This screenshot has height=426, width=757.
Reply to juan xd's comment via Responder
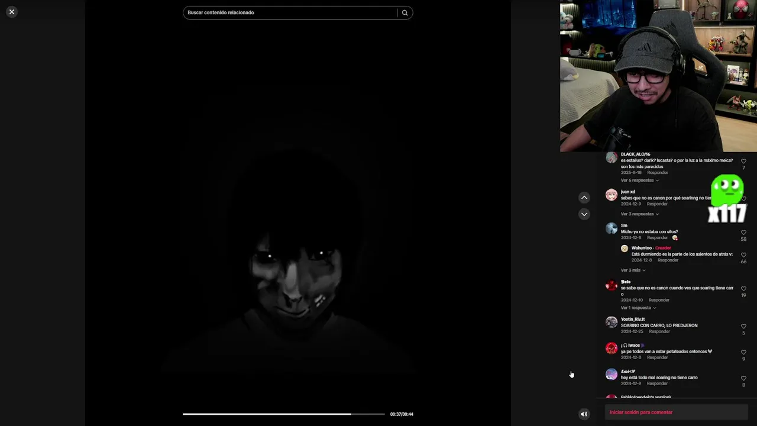(657, 204)
